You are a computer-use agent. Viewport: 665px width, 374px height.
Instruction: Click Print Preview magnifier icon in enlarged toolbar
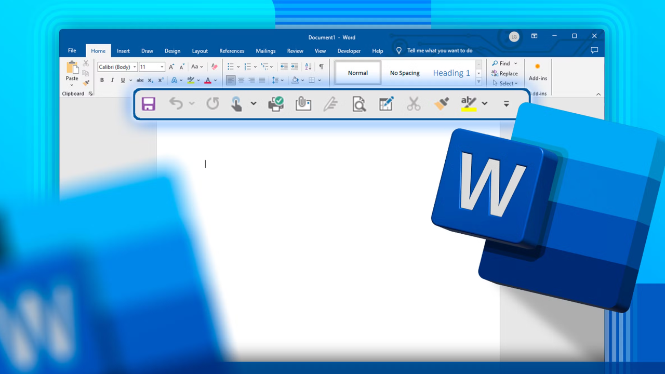(359, 104)
